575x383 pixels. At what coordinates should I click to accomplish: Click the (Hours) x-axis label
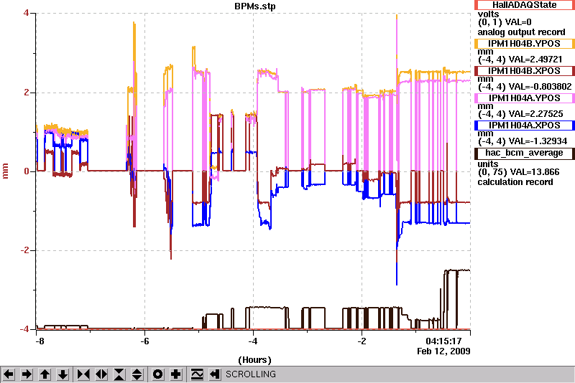(255, 360)
